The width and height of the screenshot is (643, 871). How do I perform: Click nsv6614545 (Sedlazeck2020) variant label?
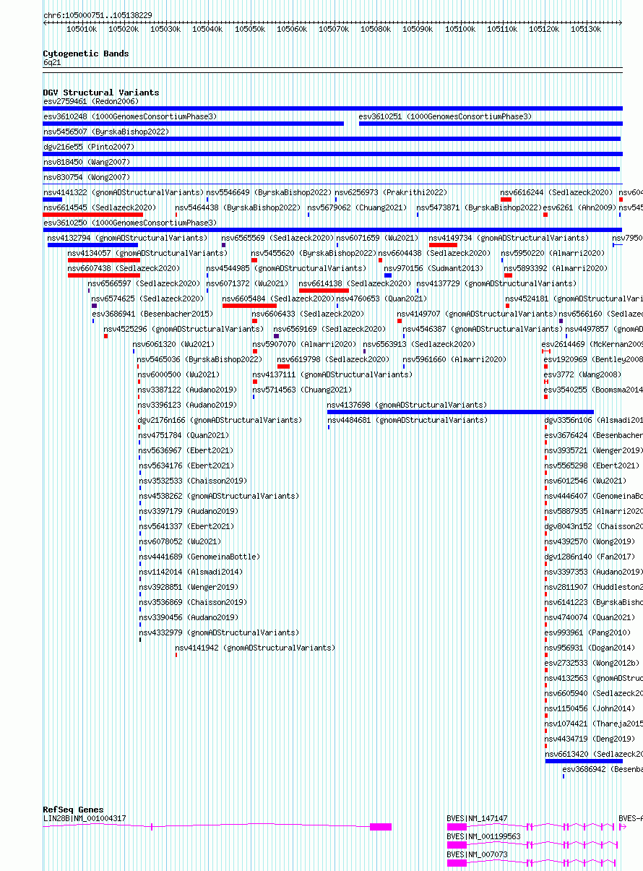pyautogui.click(x=99, y=207)
